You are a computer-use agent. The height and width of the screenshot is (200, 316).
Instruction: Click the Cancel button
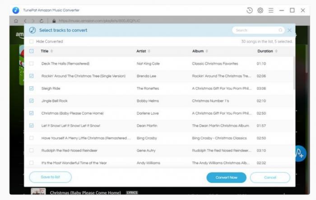tap(270, 178)
